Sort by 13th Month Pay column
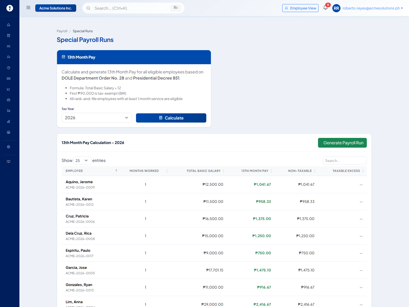The image size is (409, 307). (251, 171)
